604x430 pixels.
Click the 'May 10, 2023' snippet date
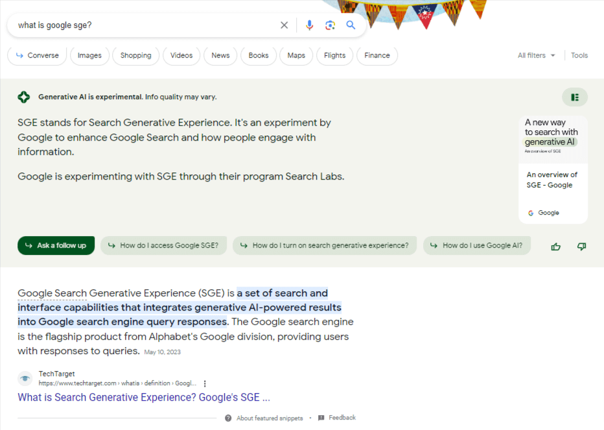point(162,352)
